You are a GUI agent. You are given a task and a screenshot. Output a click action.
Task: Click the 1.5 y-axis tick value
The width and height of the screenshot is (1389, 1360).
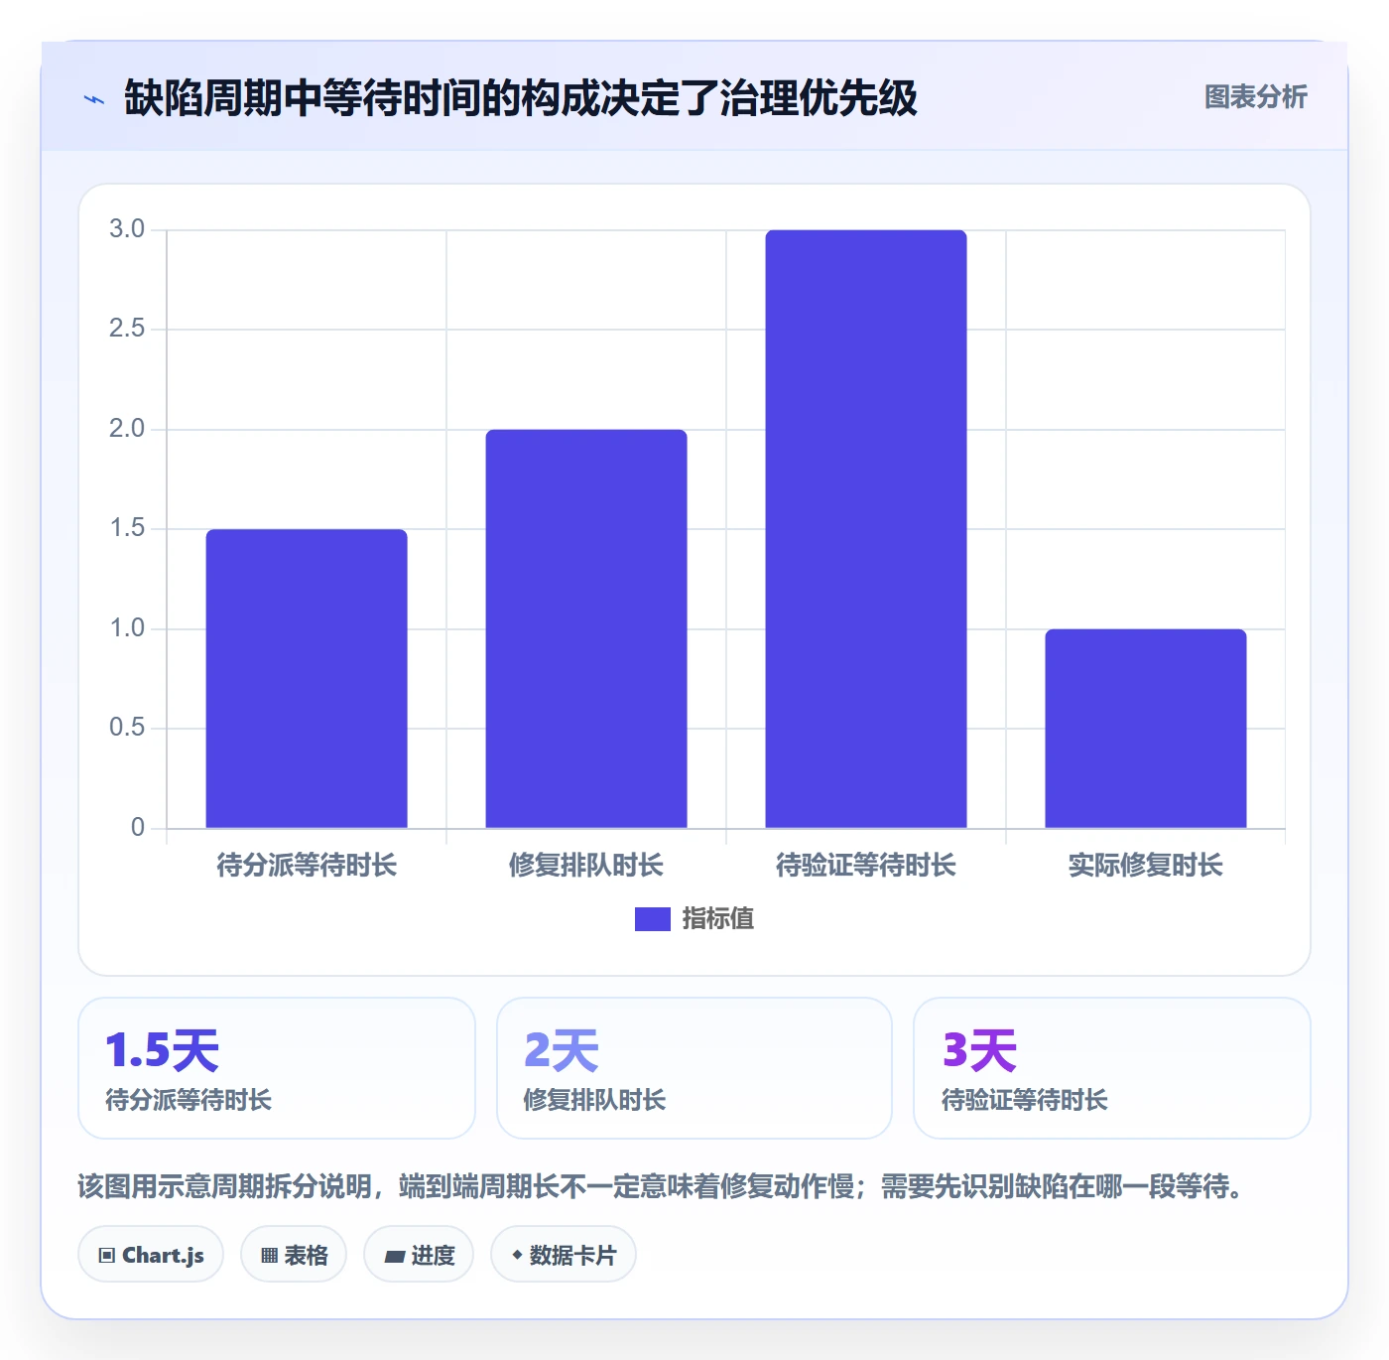coord(127,528)
